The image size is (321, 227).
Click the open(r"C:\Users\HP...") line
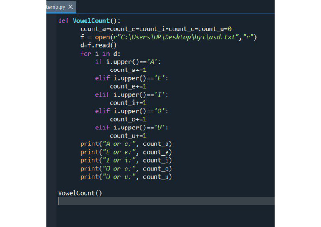pyautogui.click(x=168, y=37)
